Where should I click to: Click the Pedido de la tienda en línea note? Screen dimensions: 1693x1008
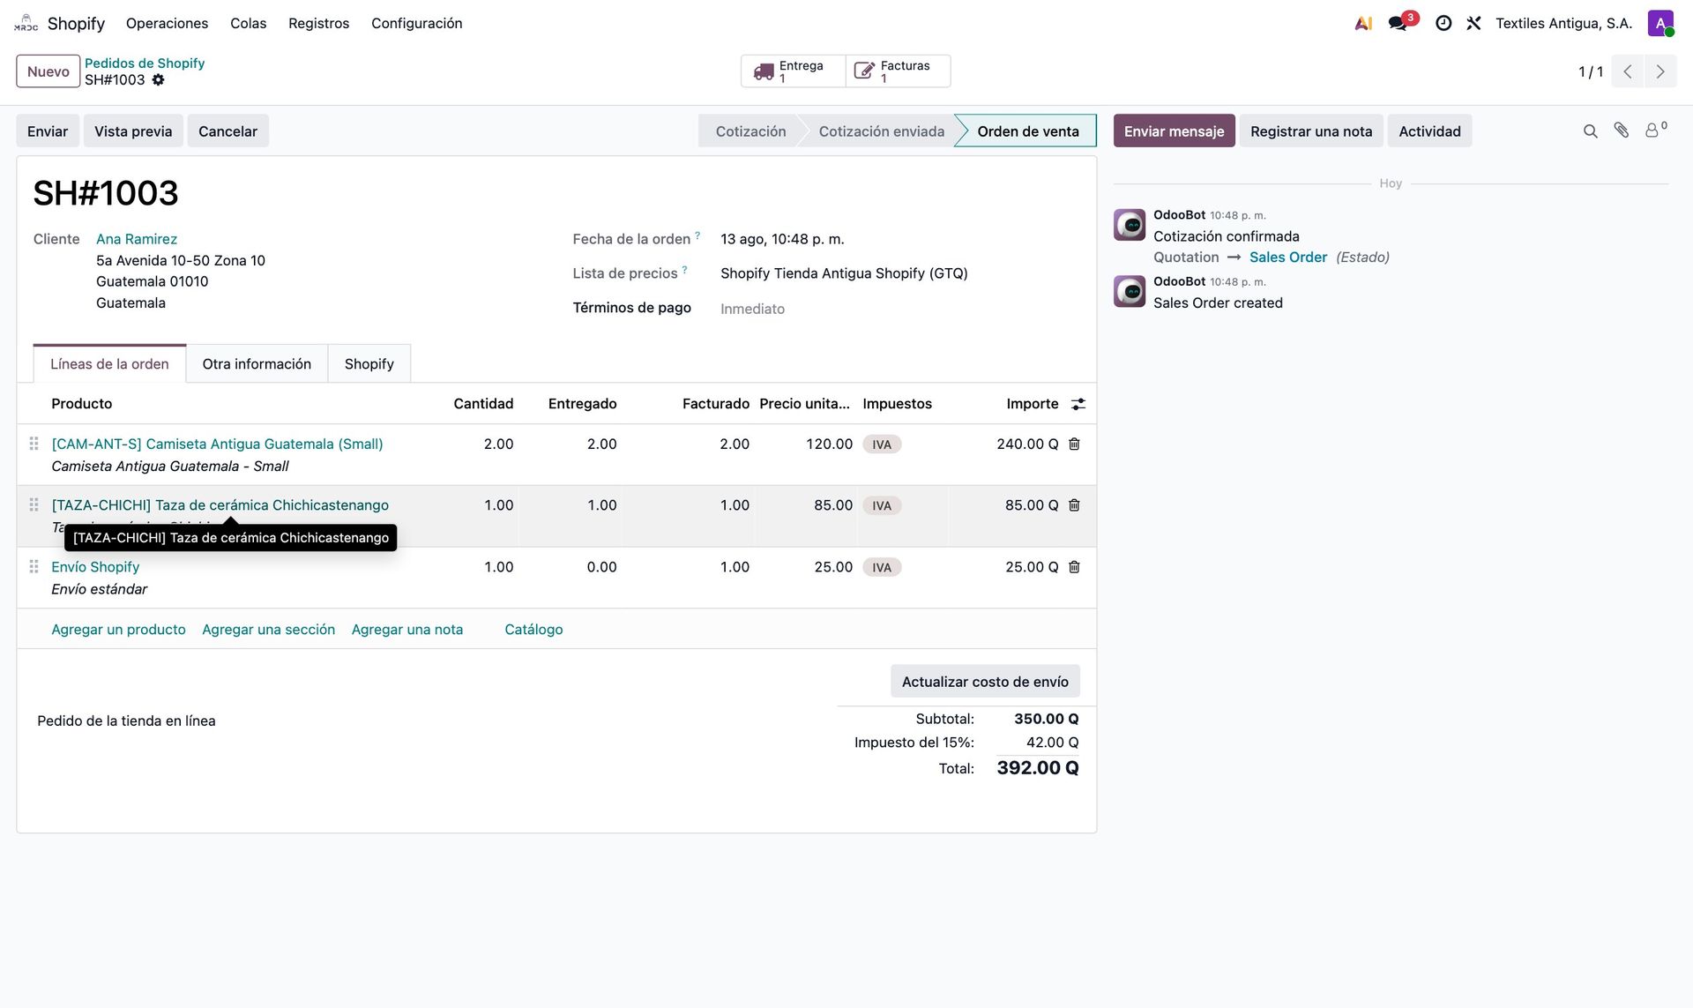click(126, 721)
